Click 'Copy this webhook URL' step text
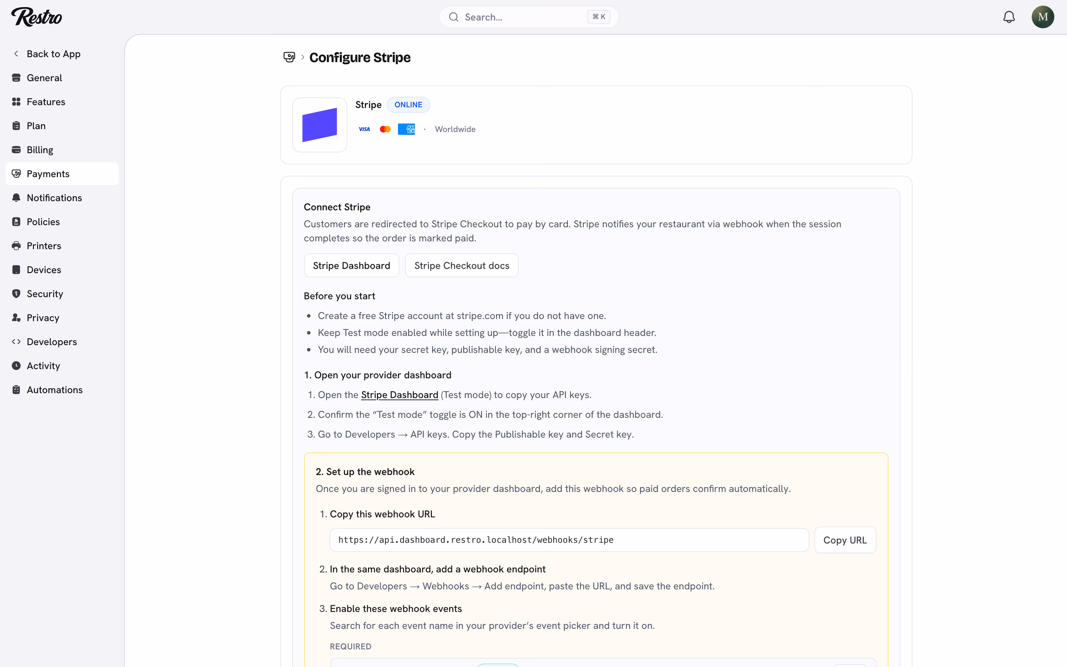 (x=382, y=514)
